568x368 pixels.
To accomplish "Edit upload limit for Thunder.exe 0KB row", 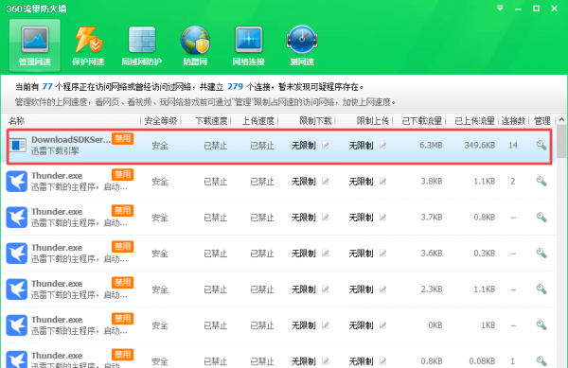I will pyautogui.click(x=382, y=325).
